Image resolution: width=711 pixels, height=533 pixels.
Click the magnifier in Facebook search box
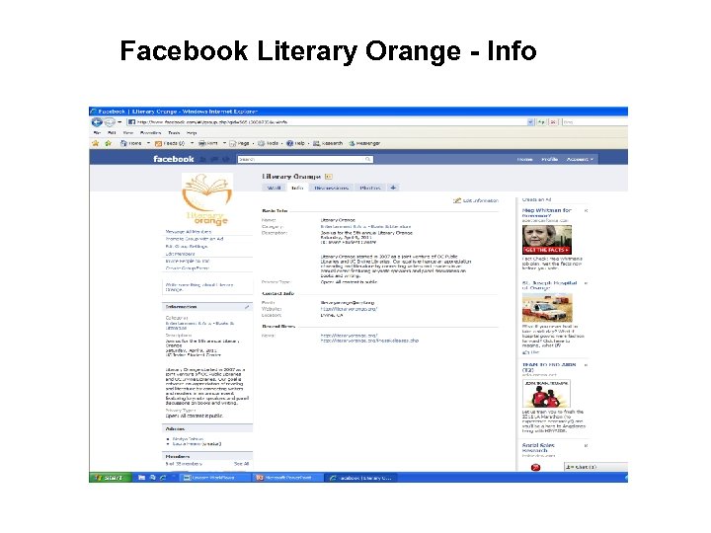(368, 160)
